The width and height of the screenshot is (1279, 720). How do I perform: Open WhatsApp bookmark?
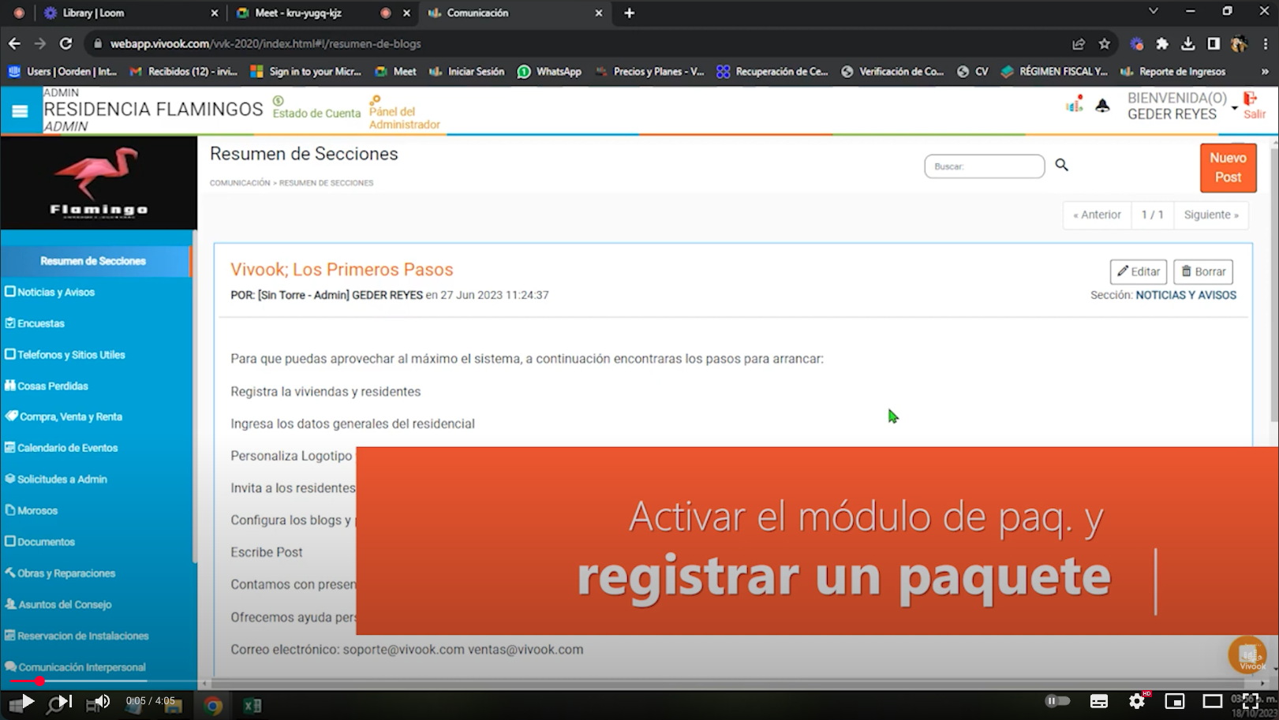550,71
